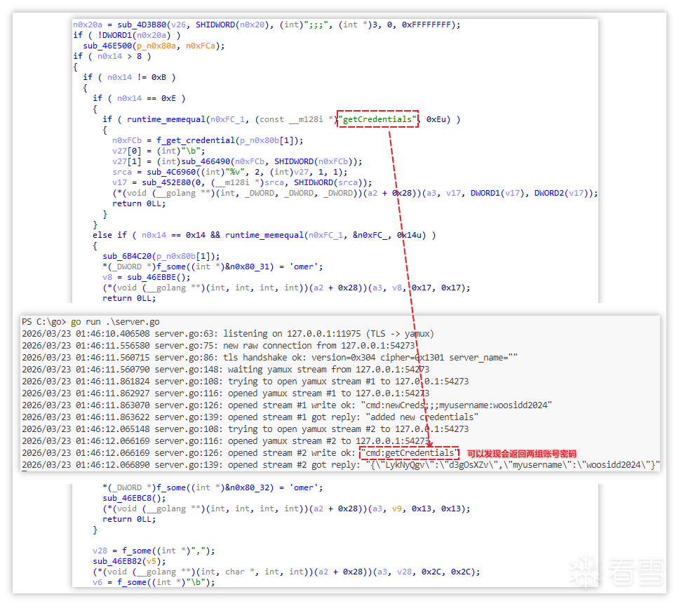The width and height of the screenshot is (679, 606).
Task: Click the sub_452E80 function reference
Action: point(171,182)
